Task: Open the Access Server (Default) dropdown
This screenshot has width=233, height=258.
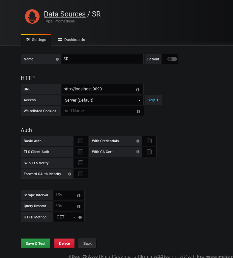Action: 102,100
